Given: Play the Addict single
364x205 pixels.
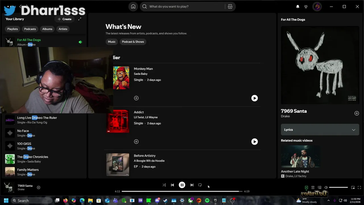Looking at the screenshot, I should coord(255,142).
